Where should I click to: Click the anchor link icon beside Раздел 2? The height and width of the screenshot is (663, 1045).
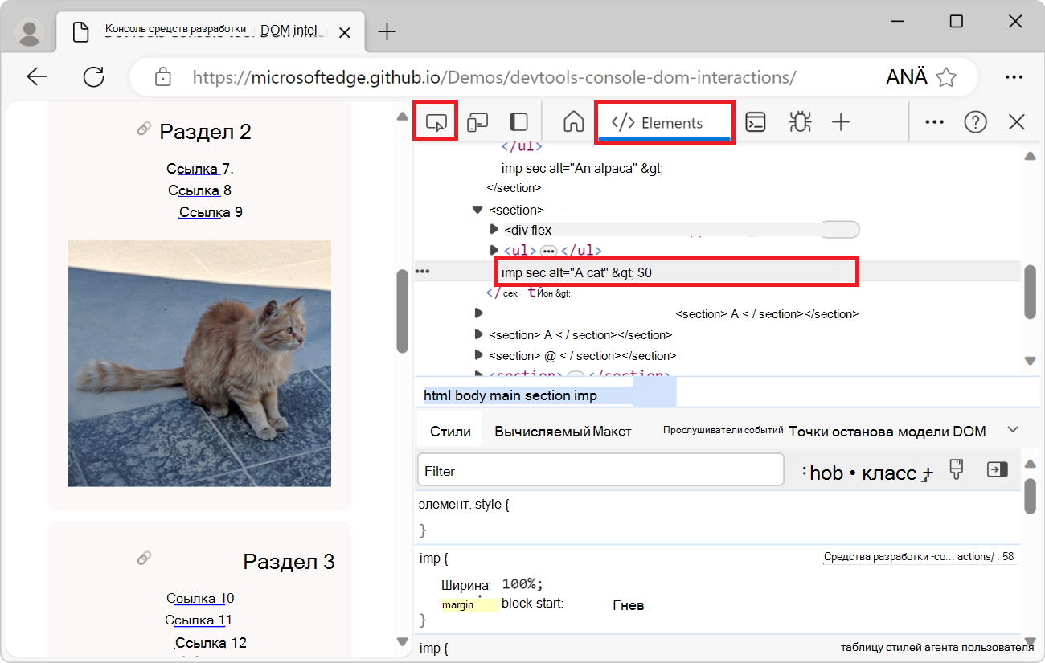click(x=144, y=129)
